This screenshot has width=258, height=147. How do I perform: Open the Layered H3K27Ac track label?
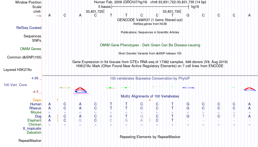(18, 70)
